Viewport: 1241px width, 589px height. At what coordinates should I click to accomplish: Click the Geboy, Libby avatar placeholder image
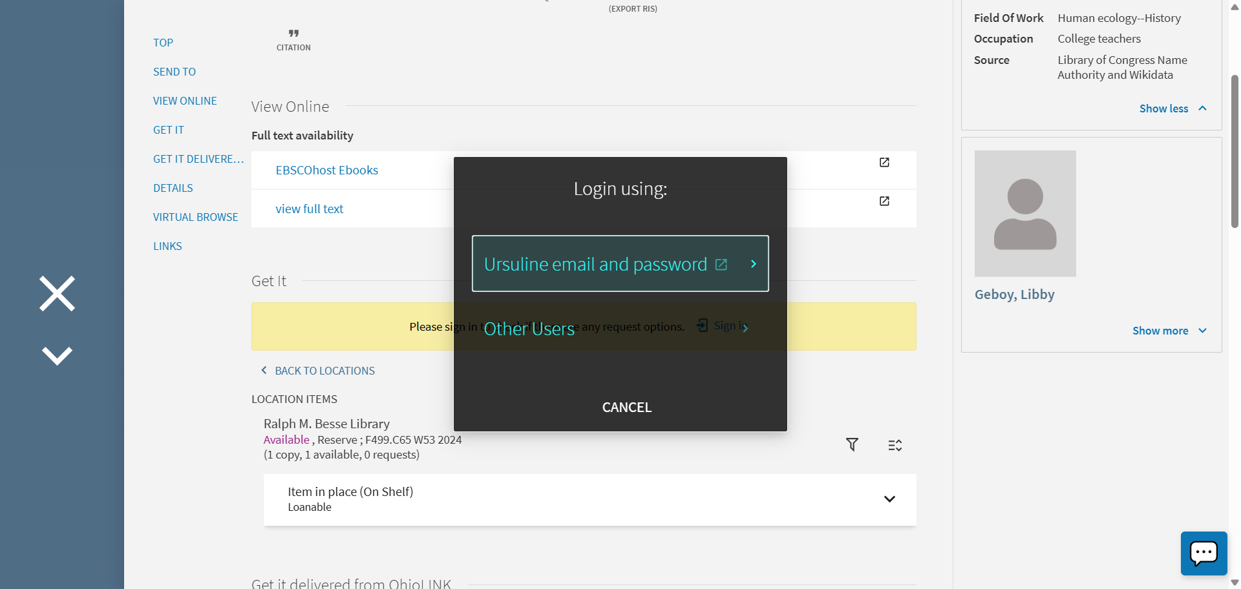(x=1025, y=214)
